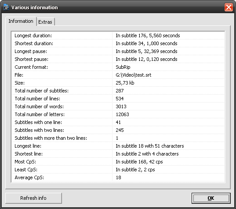This screenshot has width=236, height=209.
Task: Select Subtitles with more than two lines row
Action: click(118, 138)
